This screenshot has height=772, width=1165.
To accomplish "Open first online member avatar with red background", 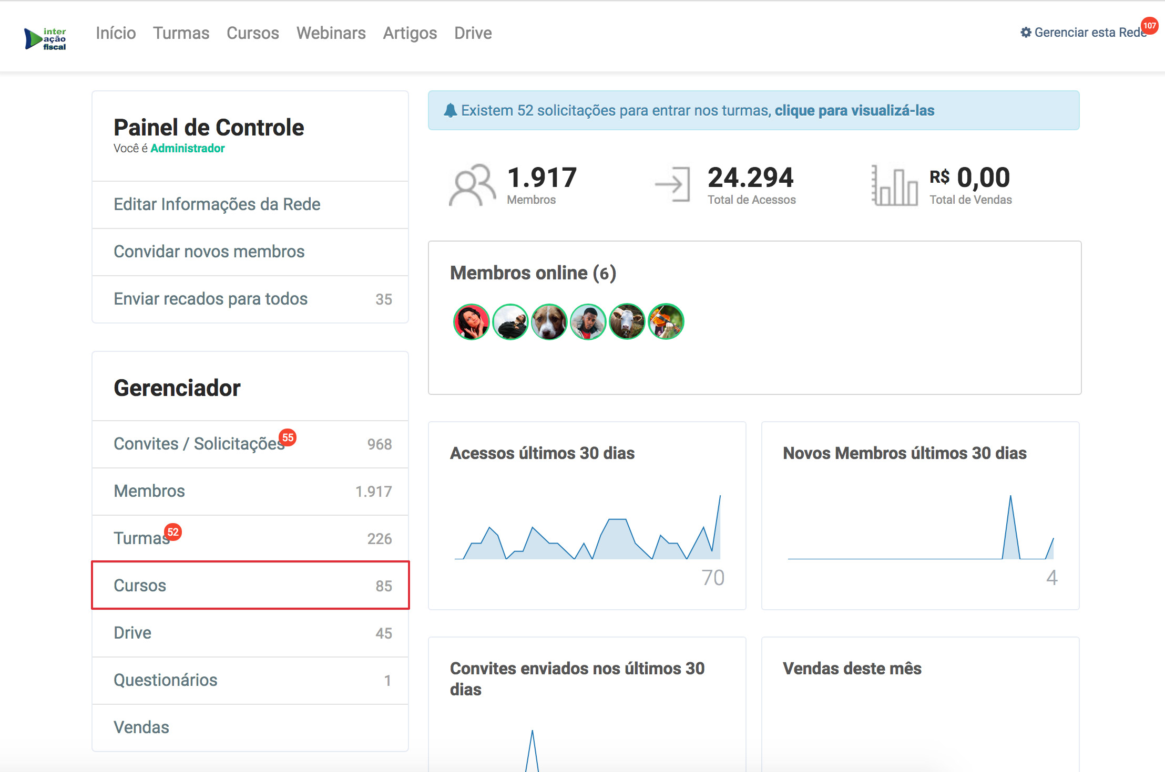I will click(x=471, y=322).
